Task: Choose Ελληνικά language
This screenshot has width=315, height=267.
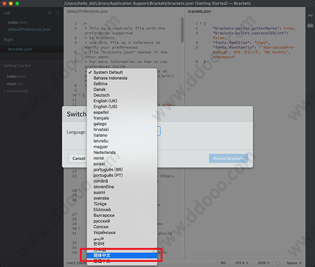Action: click(x=122, y=209)
